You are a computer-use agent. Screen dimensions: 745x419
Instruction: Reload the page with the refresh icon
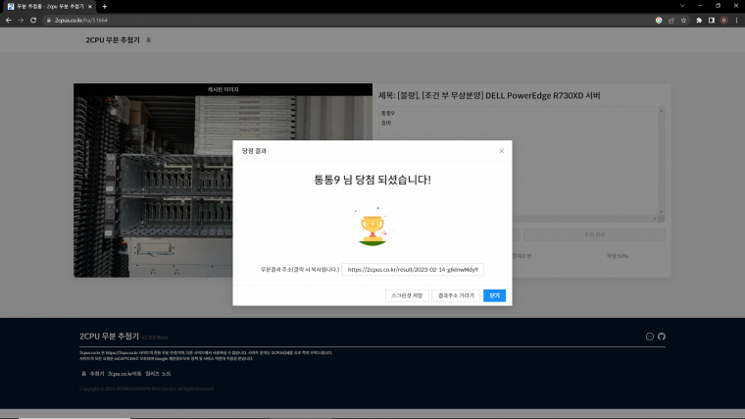33,20
